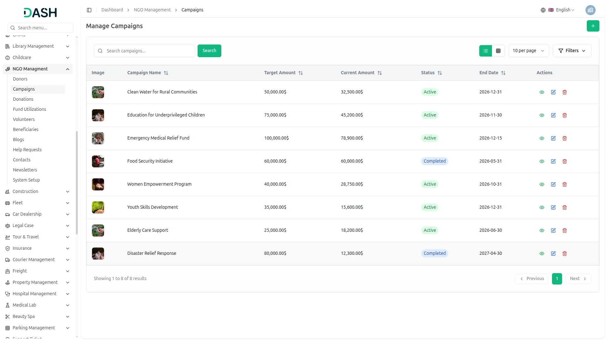Screen dimensions: 607x341
Task: Expand the Filters dropdown
Action: click(572, 51)
